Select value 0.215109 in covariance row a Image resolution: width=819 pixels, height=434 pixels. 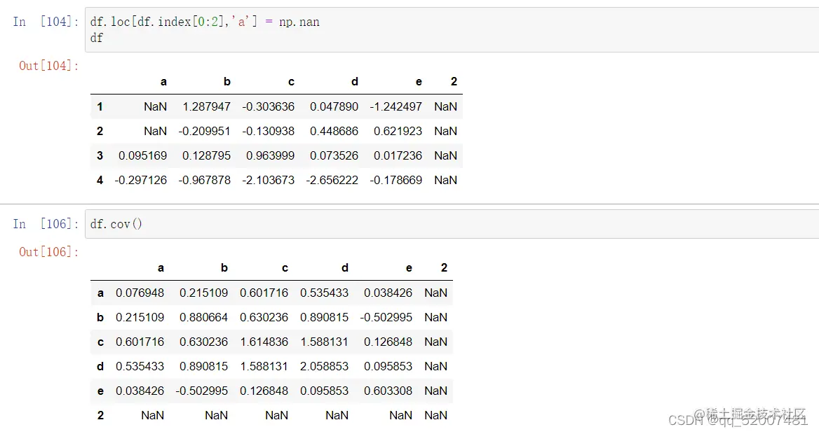203,293
